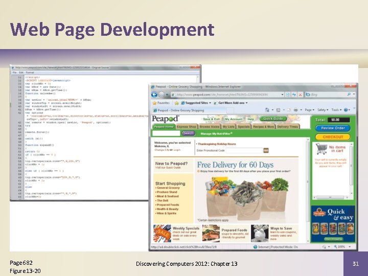The width and height of the screenshot is (368, 276).
Task: Click the Save & Exit link
Action: (211, 119)
